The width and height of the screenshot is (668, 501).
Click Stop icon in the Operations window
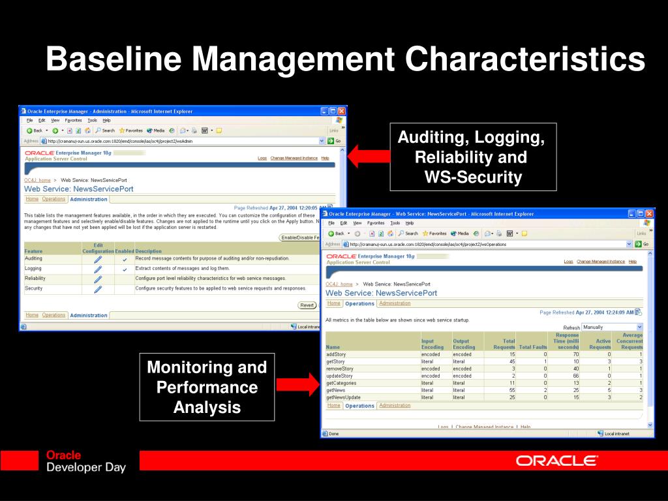coord(372,234)
